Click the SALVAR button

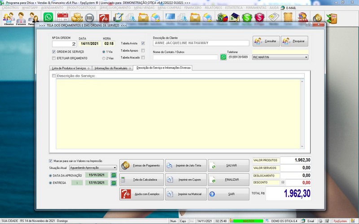pos(228,165)
